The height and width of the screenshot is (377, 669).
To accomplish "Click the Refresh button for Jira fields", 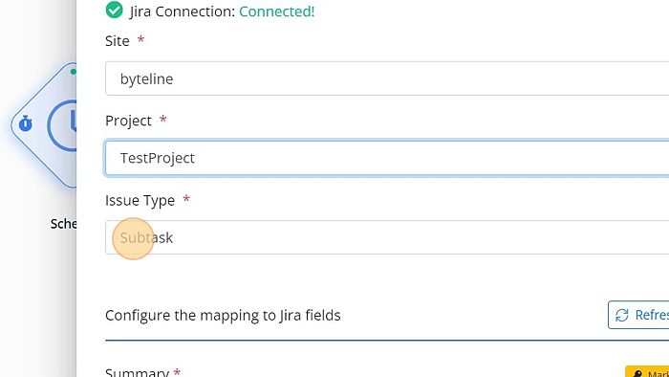I will coord(638,315).
